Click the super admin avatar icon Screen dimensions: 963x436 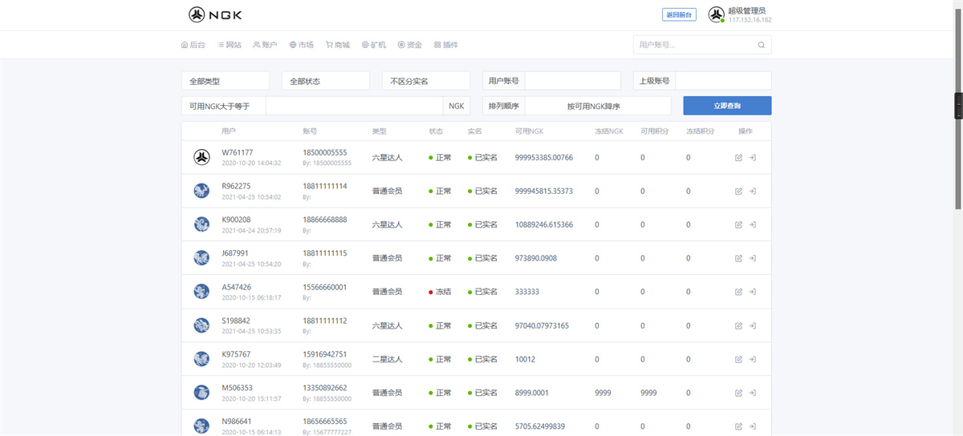[716, 14]
